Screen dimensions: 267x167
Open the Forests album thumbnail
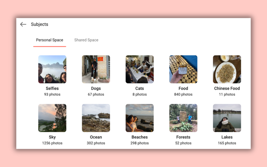tap(183, 118)
